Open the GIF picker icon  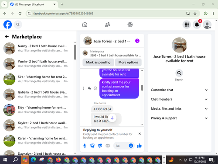[108, 146]
